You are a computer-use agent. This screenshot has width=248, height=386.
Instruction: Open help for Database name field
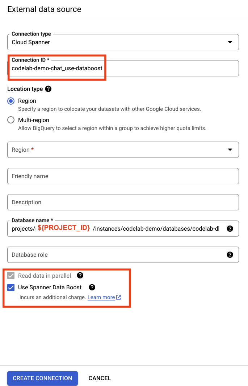(x=230, y=228)
